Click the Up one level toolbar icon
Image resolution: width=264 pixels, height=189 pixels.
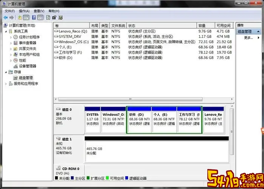pos(20,17)
